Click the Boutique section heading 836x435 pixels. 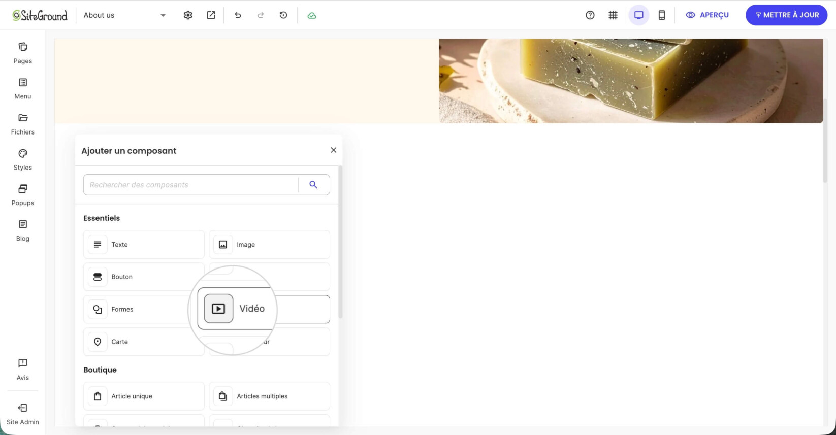[x=100, y=370]
